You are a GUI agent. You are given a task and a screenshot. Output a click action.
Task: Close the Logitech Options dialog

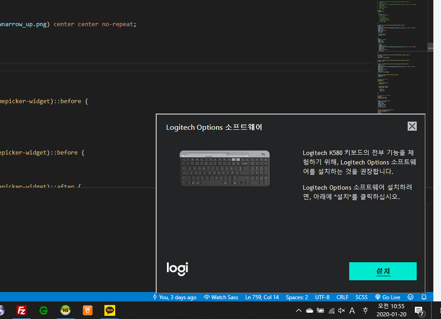412,126
